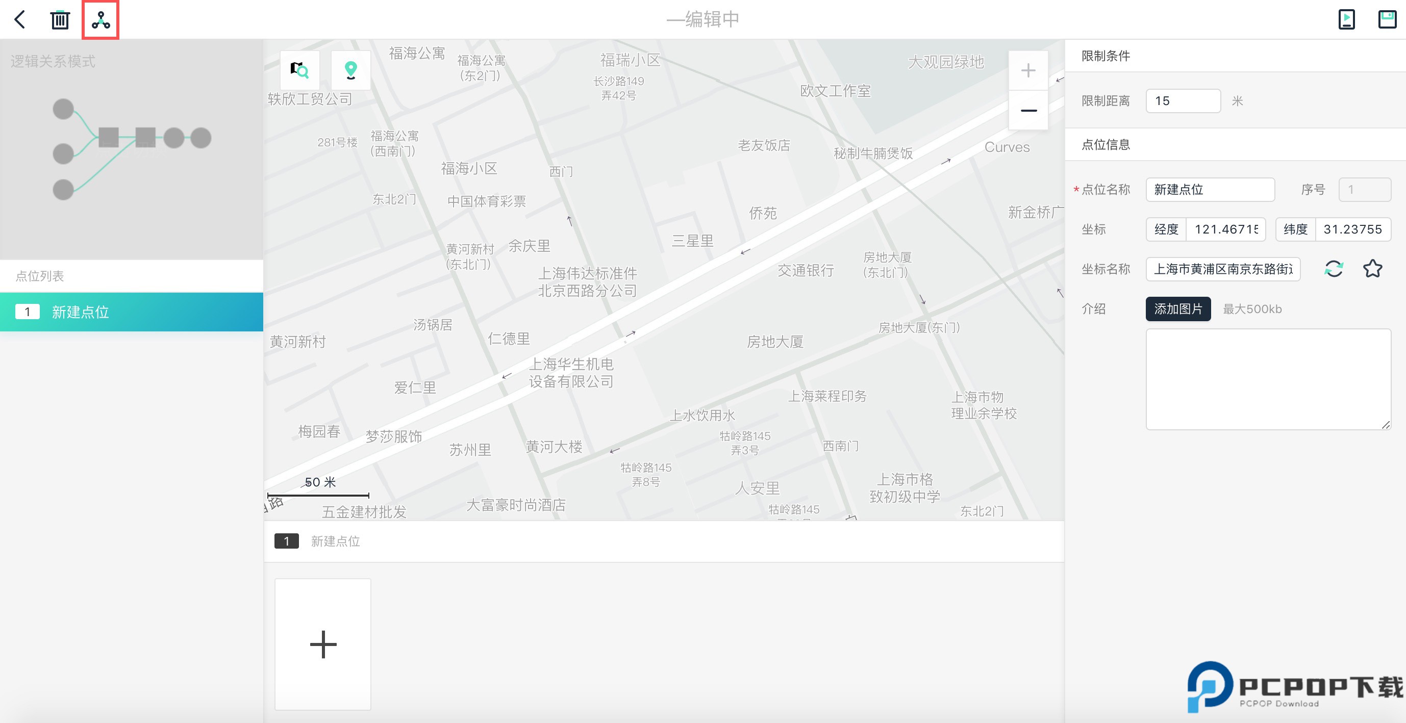Click the plus tile to add content
This screenshot has height=723, width=1406.
click(x=322, y=644)
